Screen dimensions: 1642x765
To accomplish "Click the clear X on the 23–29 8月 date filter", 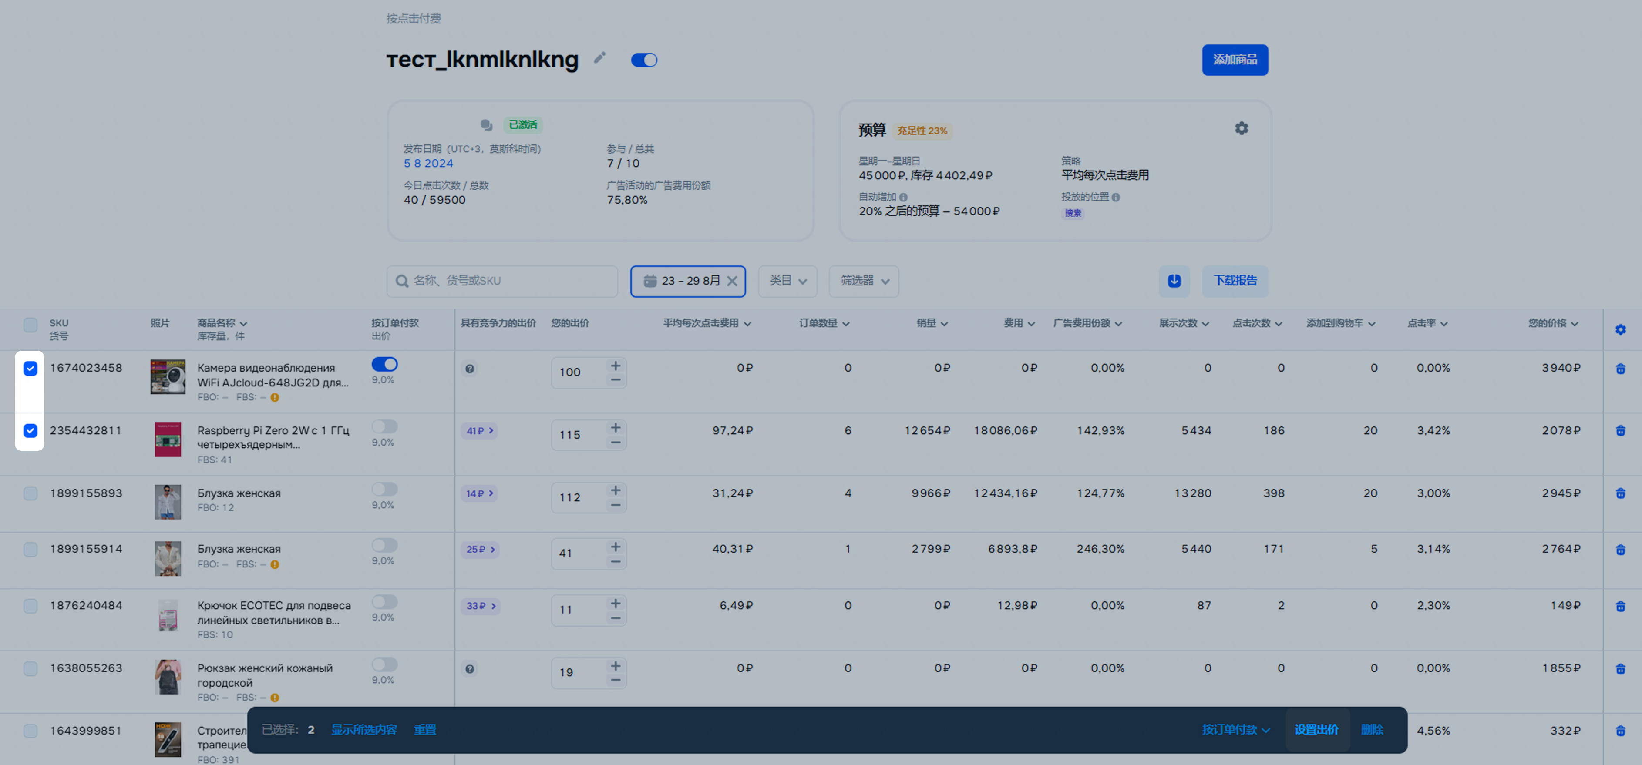I will tap(732, 281).
